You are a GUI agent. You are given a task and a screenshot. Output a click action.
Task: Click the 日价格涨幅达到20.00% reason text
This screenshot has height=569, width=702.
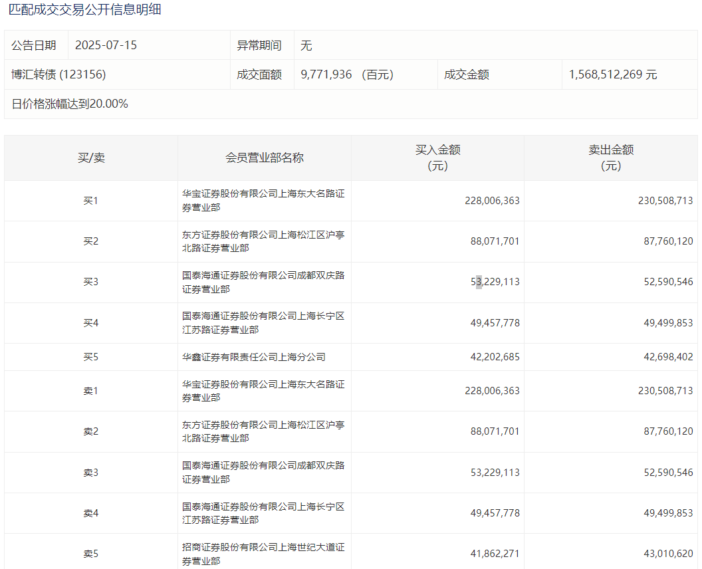pos(70,104)
